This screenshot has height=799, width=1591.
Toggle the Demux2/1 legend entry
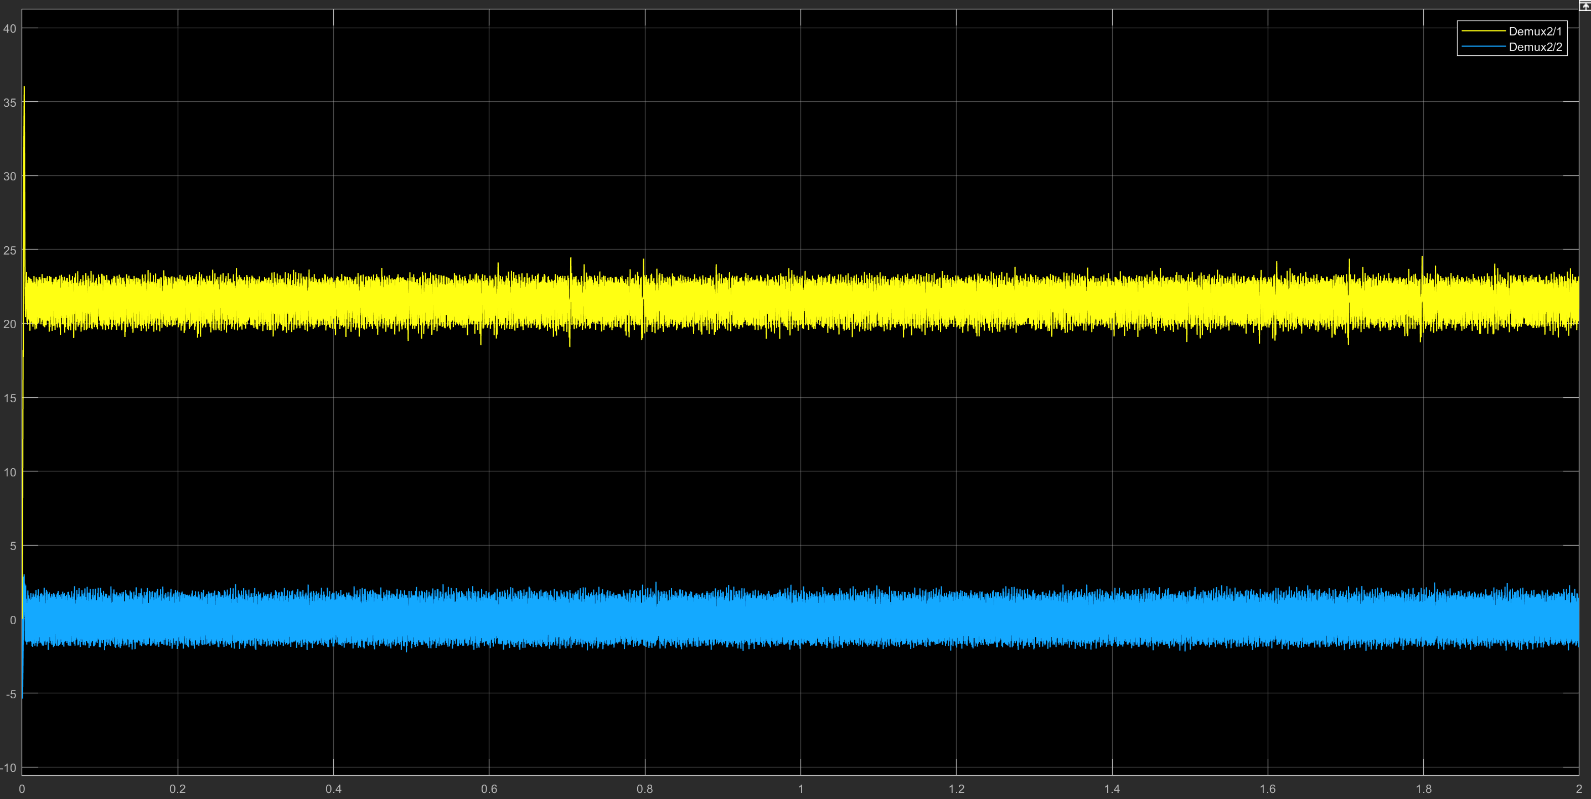(1535, 31)
